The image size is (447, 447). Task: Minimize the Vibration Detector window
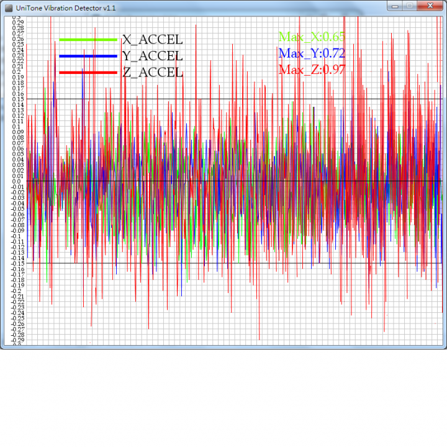pyautogui.click(x=395, y=6)
